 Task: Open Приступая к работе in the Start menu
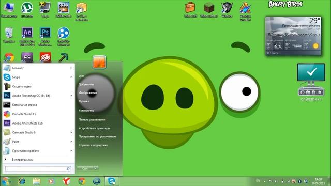(x=38, y=151)
